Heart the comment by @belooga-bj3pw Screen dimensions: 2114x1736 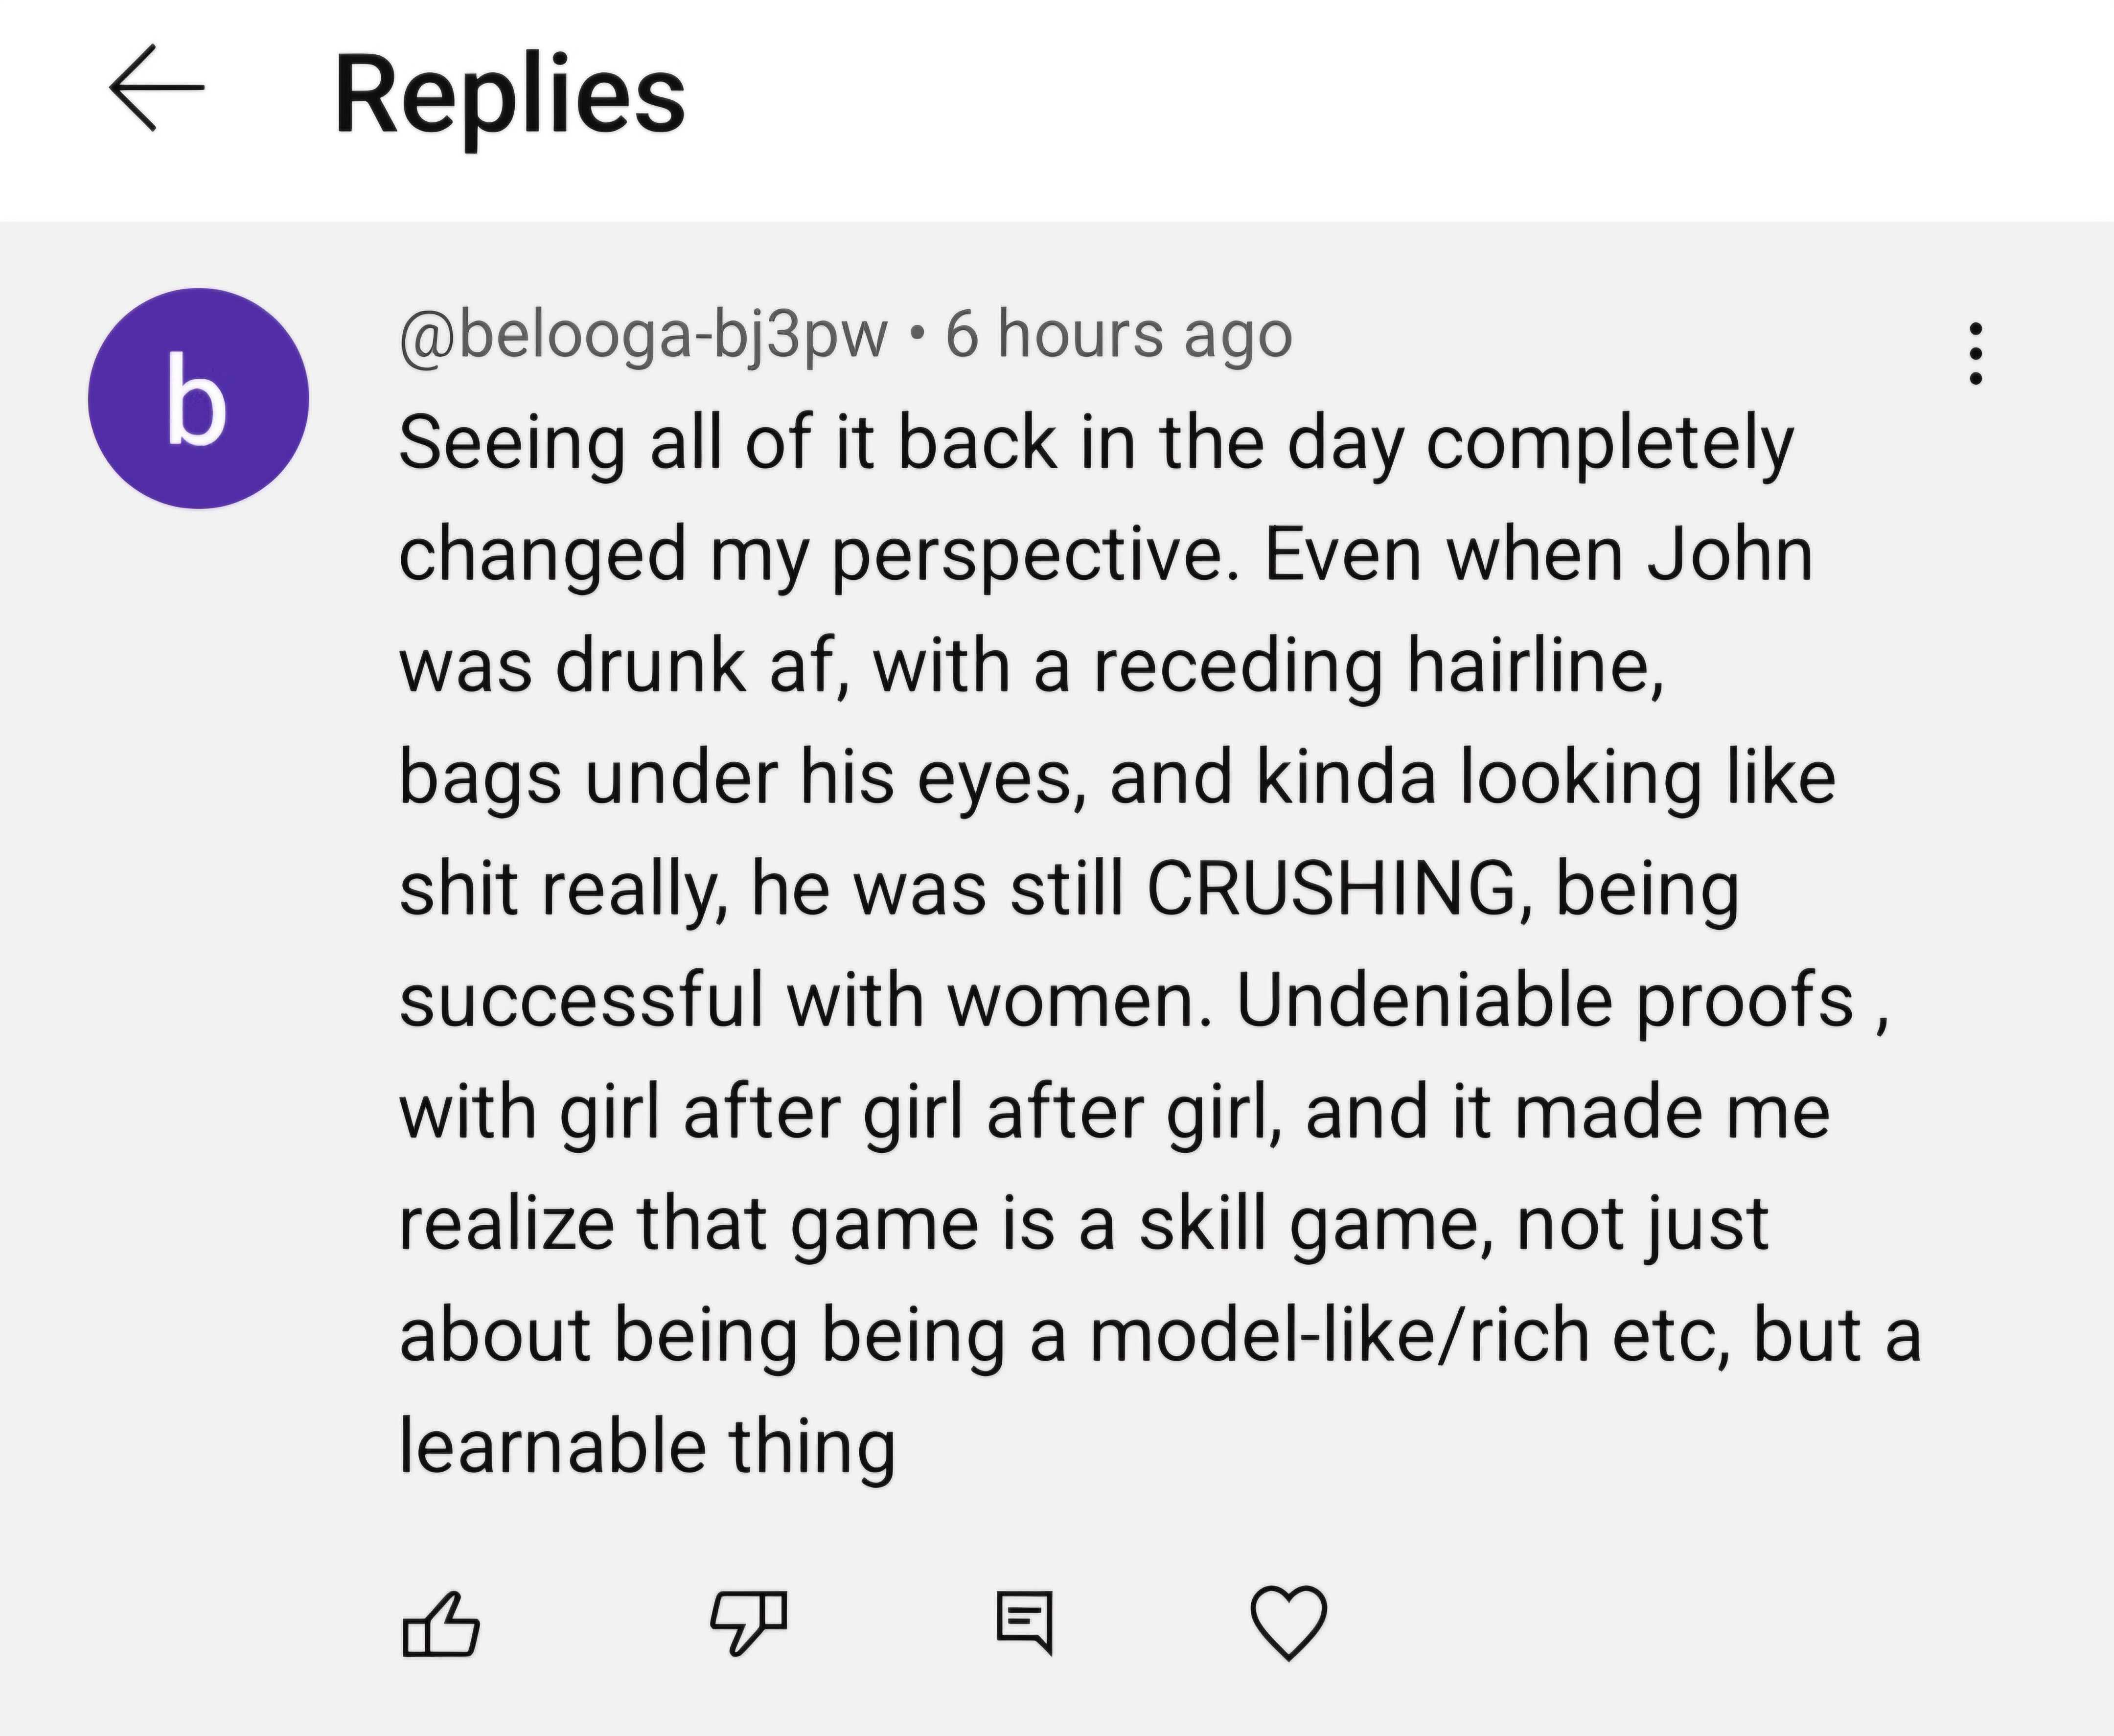tap(1289, 1623)
